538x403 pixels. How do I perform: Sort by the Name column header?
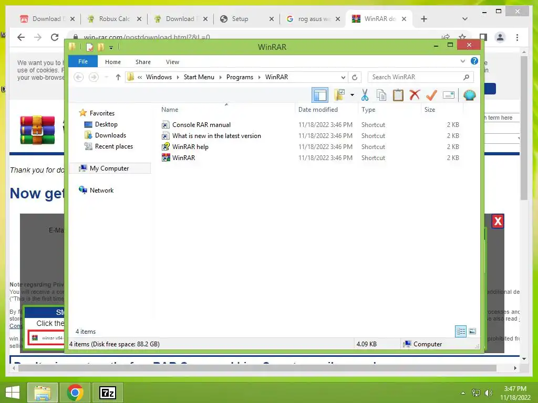(170, 110)
